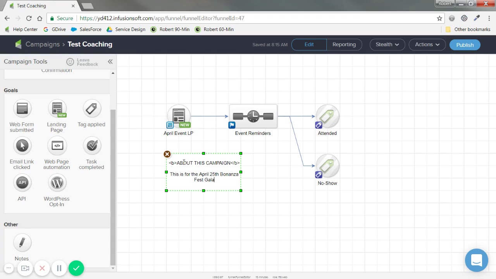Click the Tag applied goal icon
The width and height of the screenshot is (496, 279).
click(x=92, y=109)
